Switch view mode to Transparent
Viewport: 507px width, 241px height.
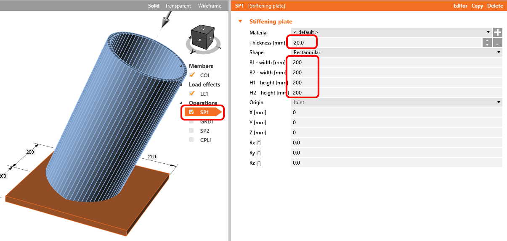(178, 6)
